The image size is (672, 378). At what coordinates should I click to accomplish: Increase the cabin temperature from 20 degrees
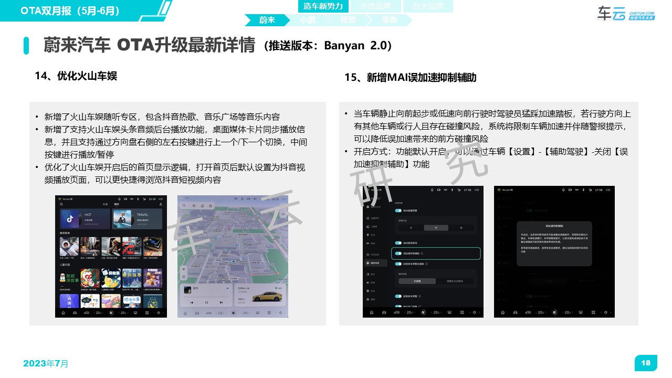coord(103,313)
